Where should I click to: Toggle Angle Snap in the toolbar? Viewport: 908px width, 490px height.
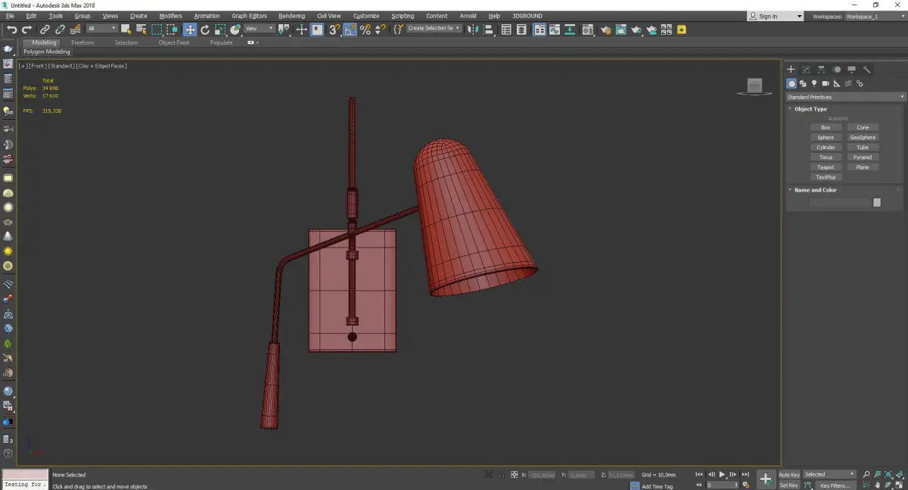coord(350,30)
